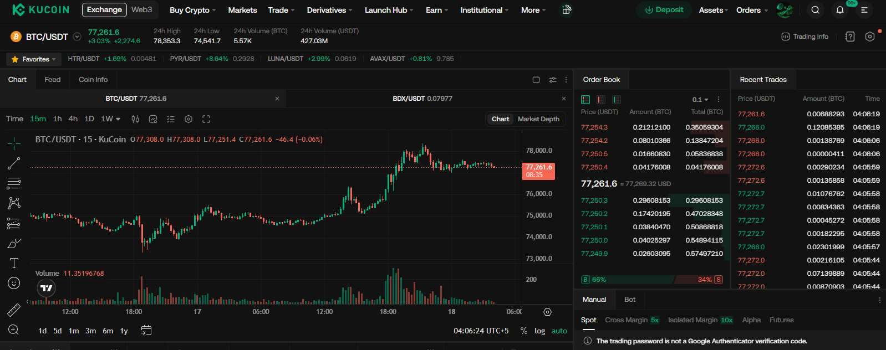
Task: Click the single window layout icon
Action: (x=536, y=80)
